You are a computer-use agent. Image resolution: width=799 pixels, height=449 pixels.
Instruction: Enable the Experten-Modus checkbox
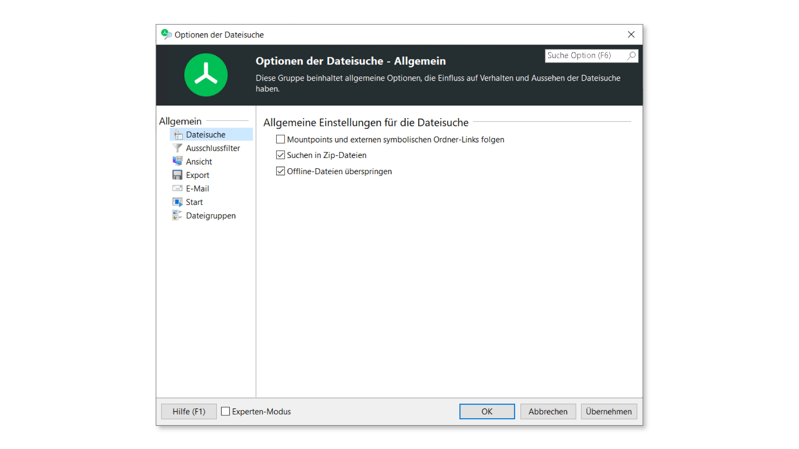click(226, 412)
